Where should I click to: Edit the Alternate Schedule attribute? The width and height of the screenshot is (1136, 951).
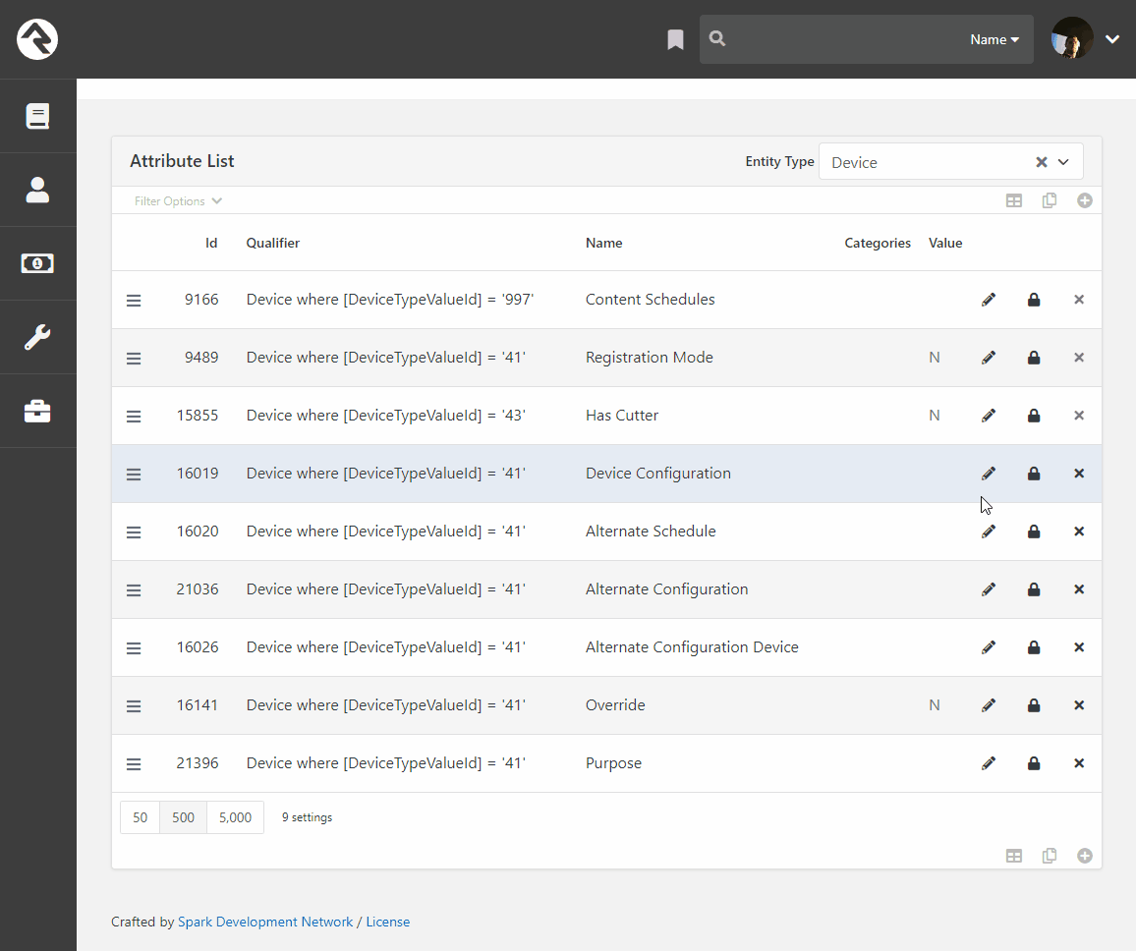[x=989, y=531]
